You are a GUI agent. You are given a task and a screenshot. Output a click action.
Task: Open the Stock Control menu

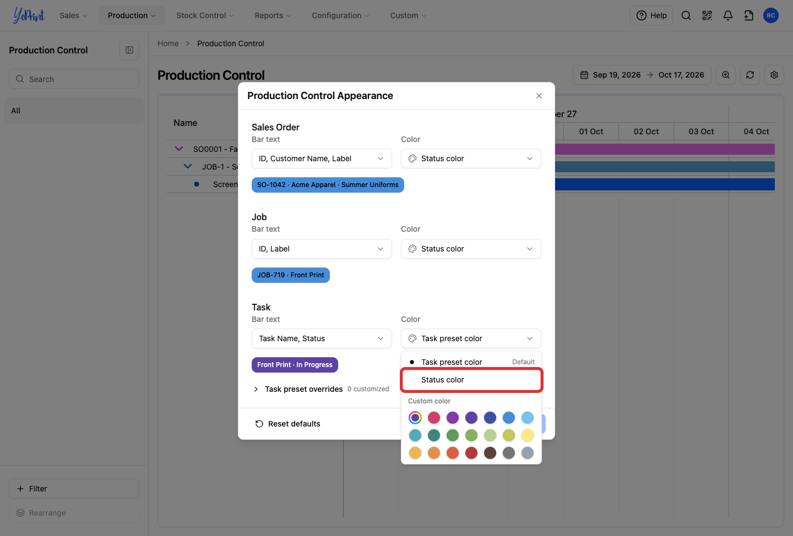pos(205,15)
